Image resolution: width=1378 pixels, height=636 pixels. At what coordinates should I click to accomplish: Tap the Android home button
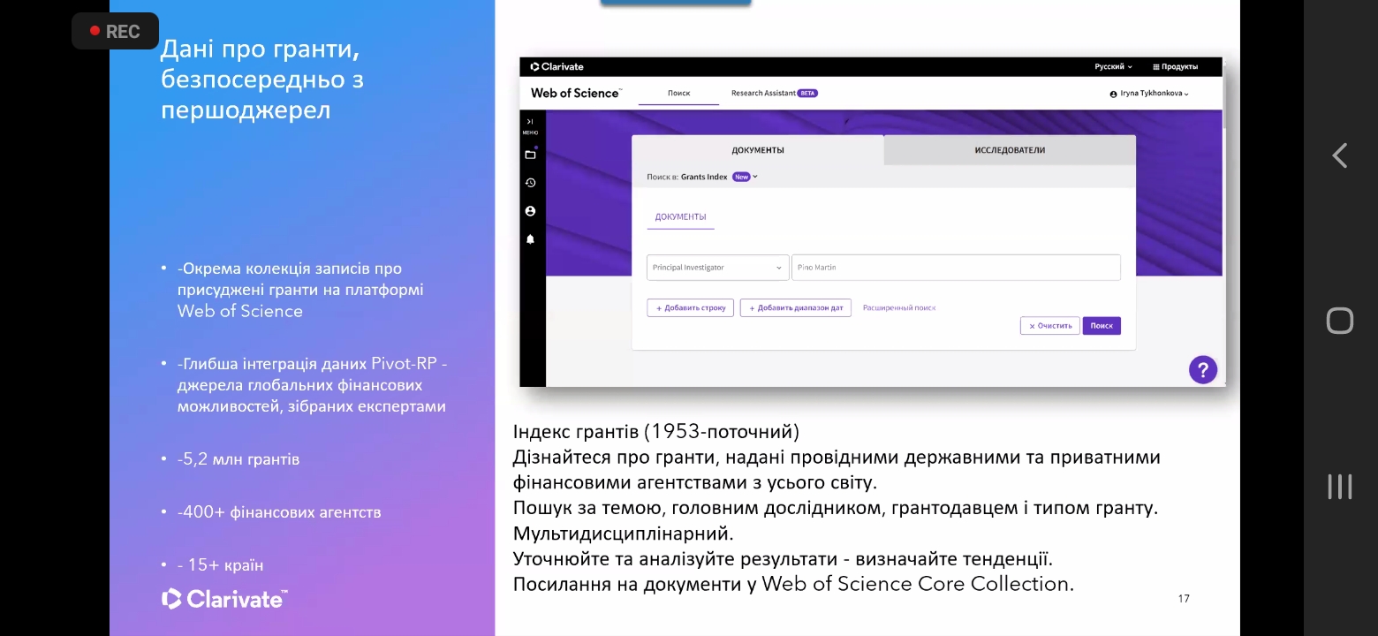click(1340, 320)
